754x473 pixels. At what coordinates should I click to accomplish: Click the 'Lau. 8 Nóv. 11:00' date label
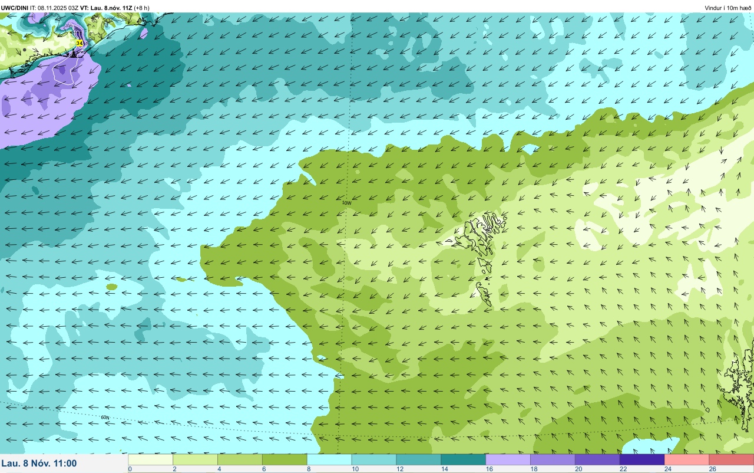(39, 463)
